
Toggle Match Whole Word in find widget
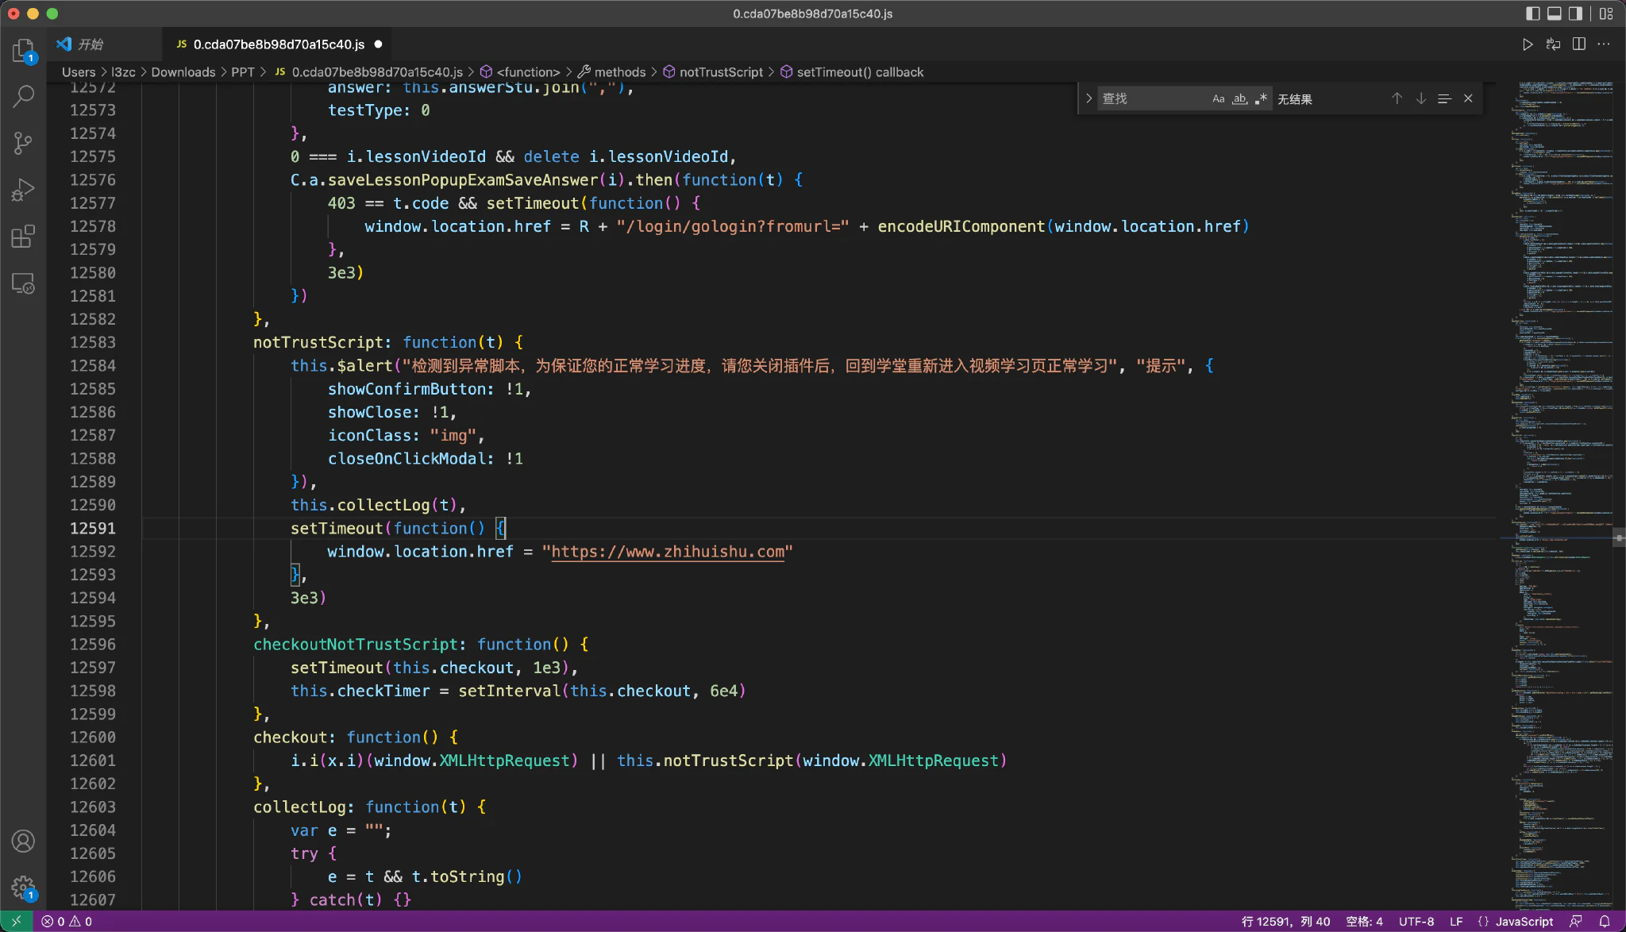click(x=1239, y=99)
